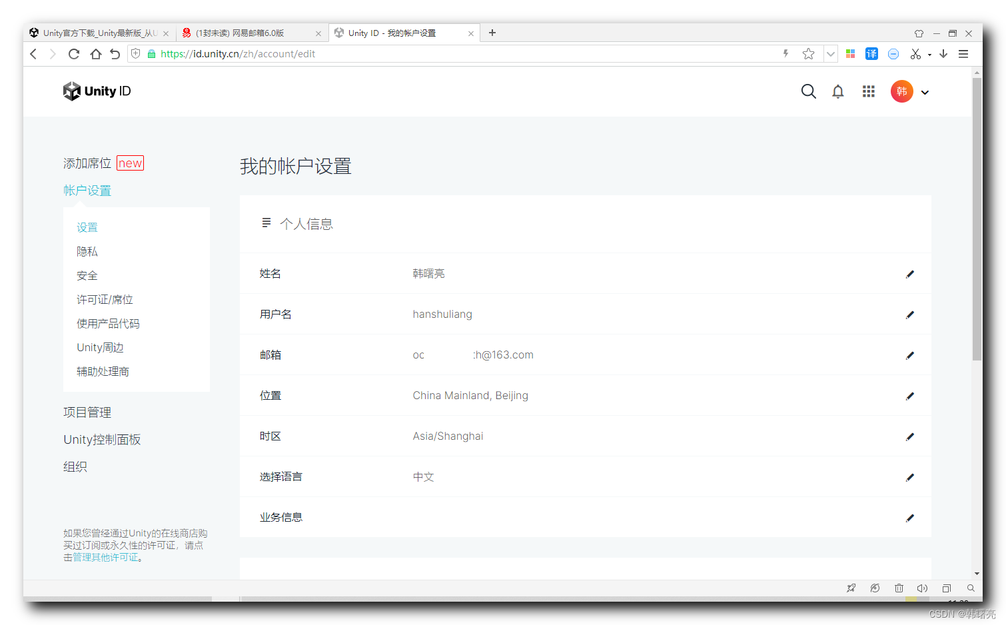
Task: Open a new tab with plus button
Action: pyautogui.click(x=492, y=33)
